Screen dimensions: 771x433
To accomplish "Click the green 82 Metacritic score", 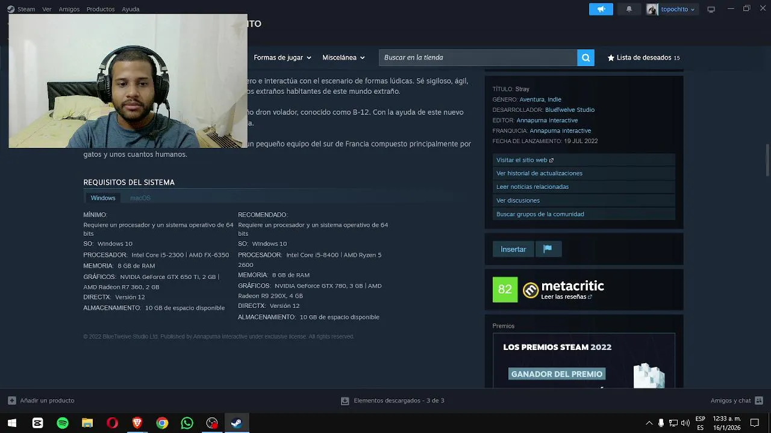I will click(505, 289).
